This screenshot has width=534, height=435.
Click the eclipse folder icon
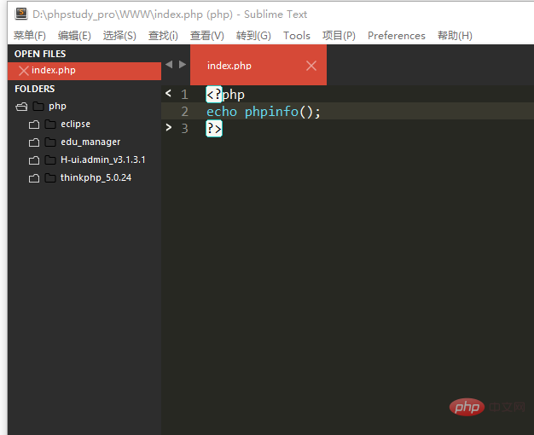click(50, 124)
